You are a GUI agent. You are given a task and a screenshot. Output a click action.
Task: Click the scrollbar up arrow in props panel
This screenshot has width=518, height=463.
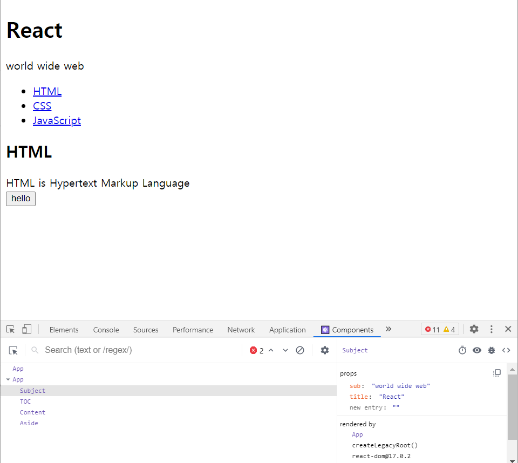(512, 369)
